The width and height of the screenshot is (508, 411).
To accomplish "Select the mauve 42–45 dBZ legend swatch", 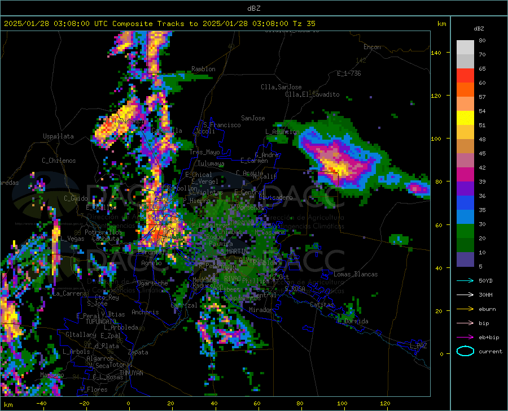I will 465,161.
